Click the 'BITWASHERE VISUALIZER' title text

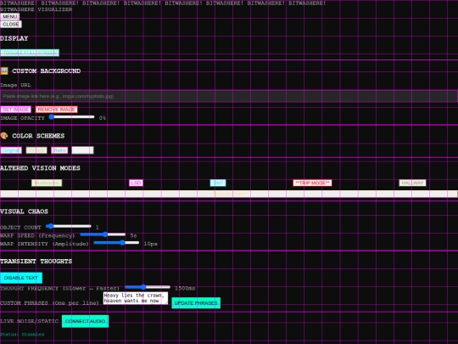[x=36, y=9]
